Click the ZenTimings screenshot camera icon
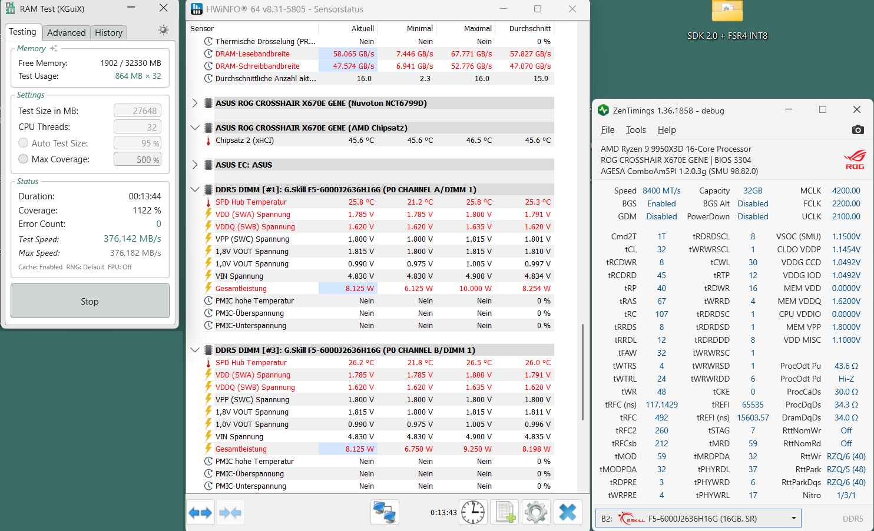874x531 pixels. tap(858, 129)
